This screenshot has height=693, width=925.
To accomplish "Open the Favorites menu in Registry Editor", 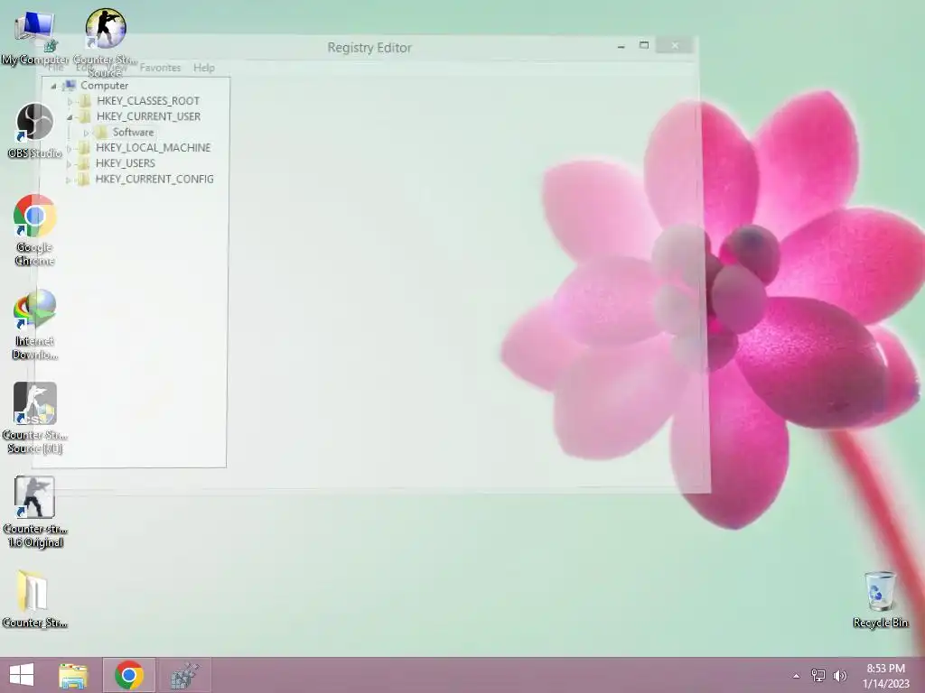I will [161, 68].
